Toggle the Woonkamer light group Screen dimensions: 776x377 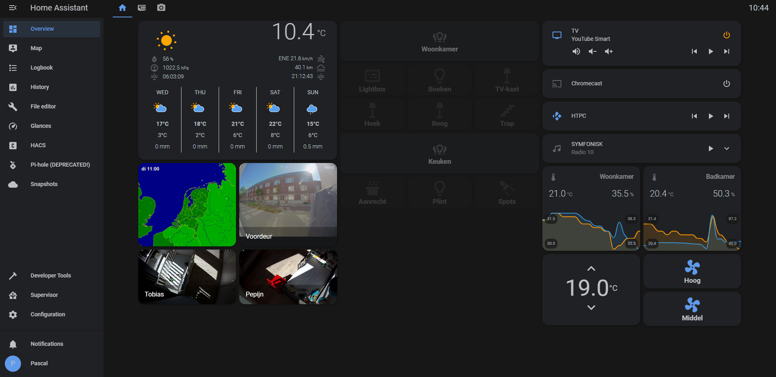440,41
